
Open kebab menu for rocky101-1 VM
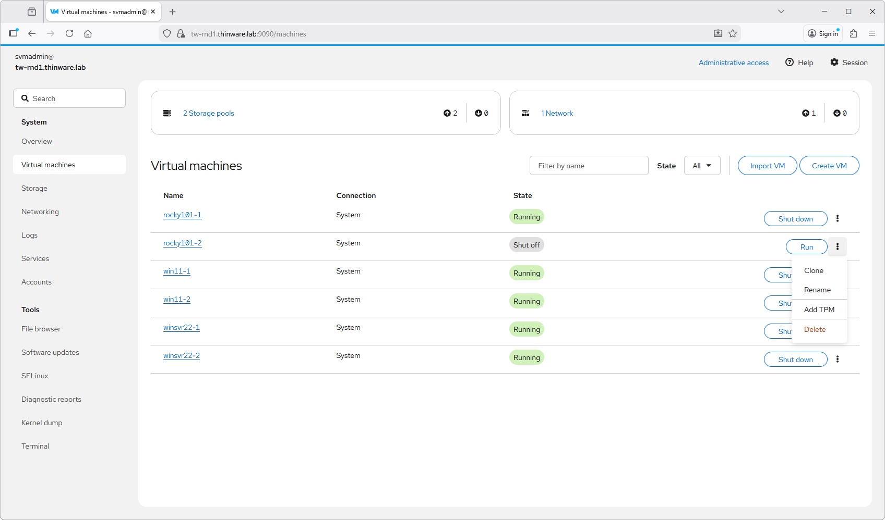coord(838,219)
